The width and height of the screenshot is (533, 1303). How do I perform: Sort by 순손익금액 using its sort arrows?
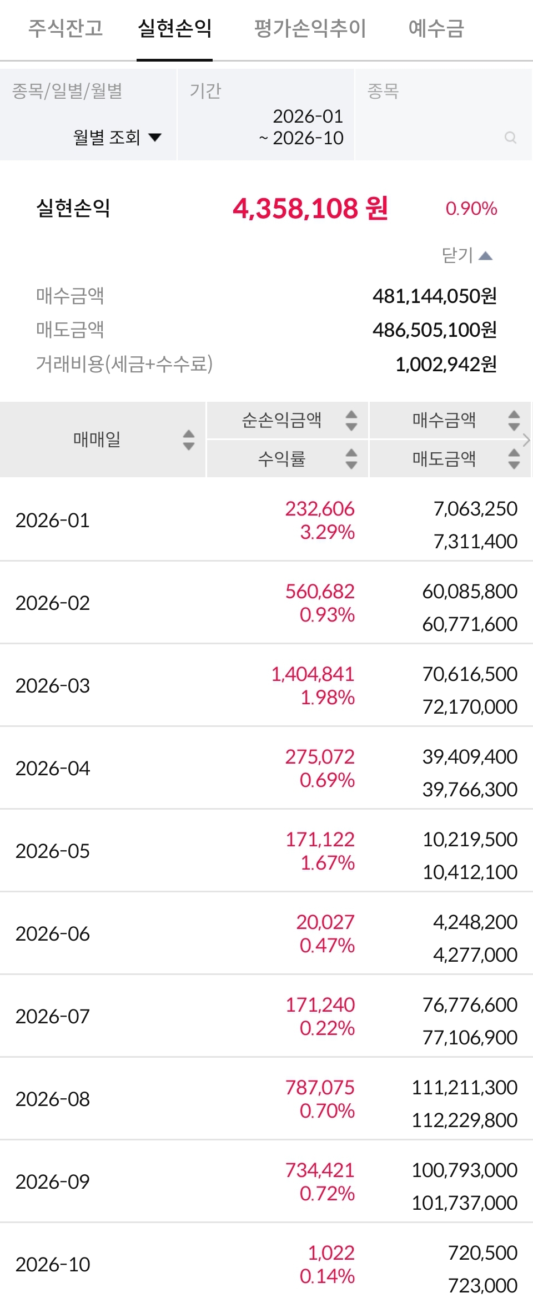click(351, 420)
